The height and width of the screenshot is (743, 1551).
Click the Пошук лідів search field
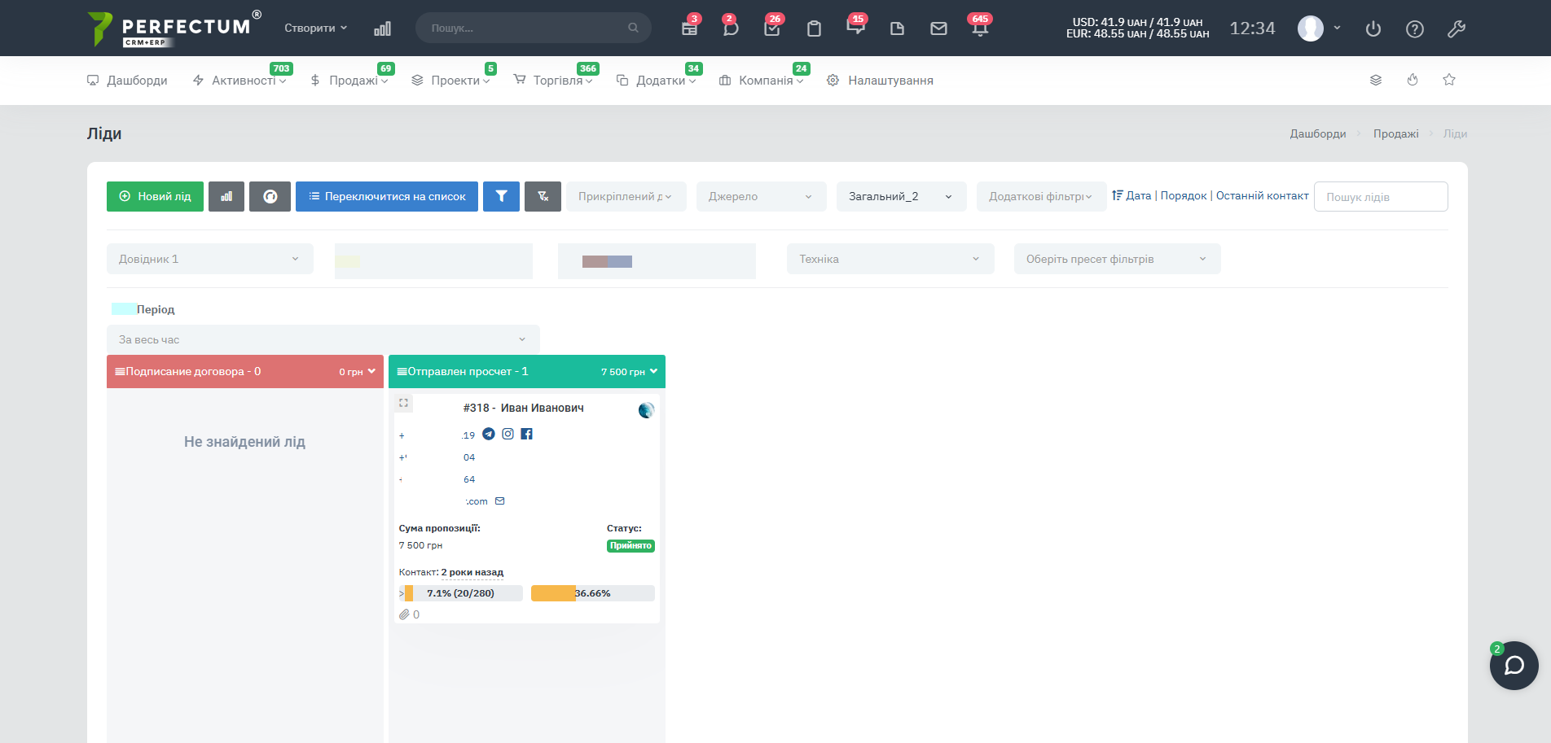click(x=1380, y=197)
